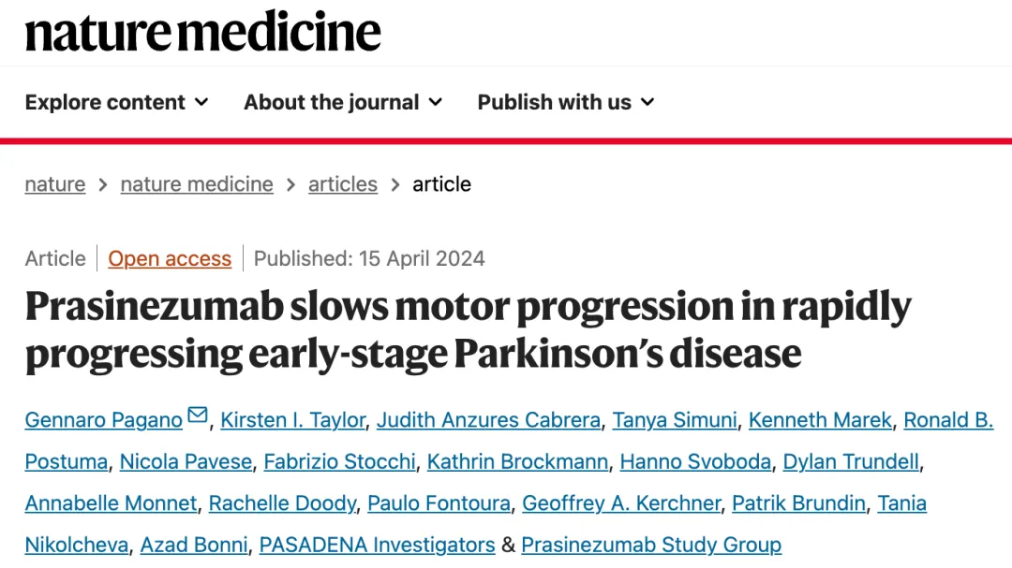Click the Open access link

click(170, 258)
